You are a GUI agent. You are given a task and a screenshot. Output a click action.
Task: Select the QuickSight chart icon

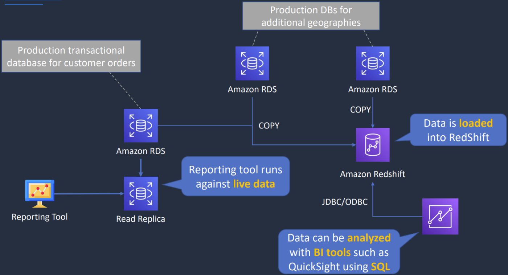[x=440, y=216]
